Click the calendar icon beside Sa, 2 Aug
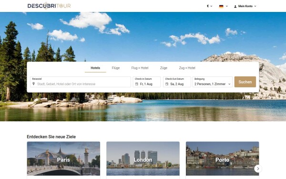The height and width of the screenshot is (179, 286). coord(167,84)
